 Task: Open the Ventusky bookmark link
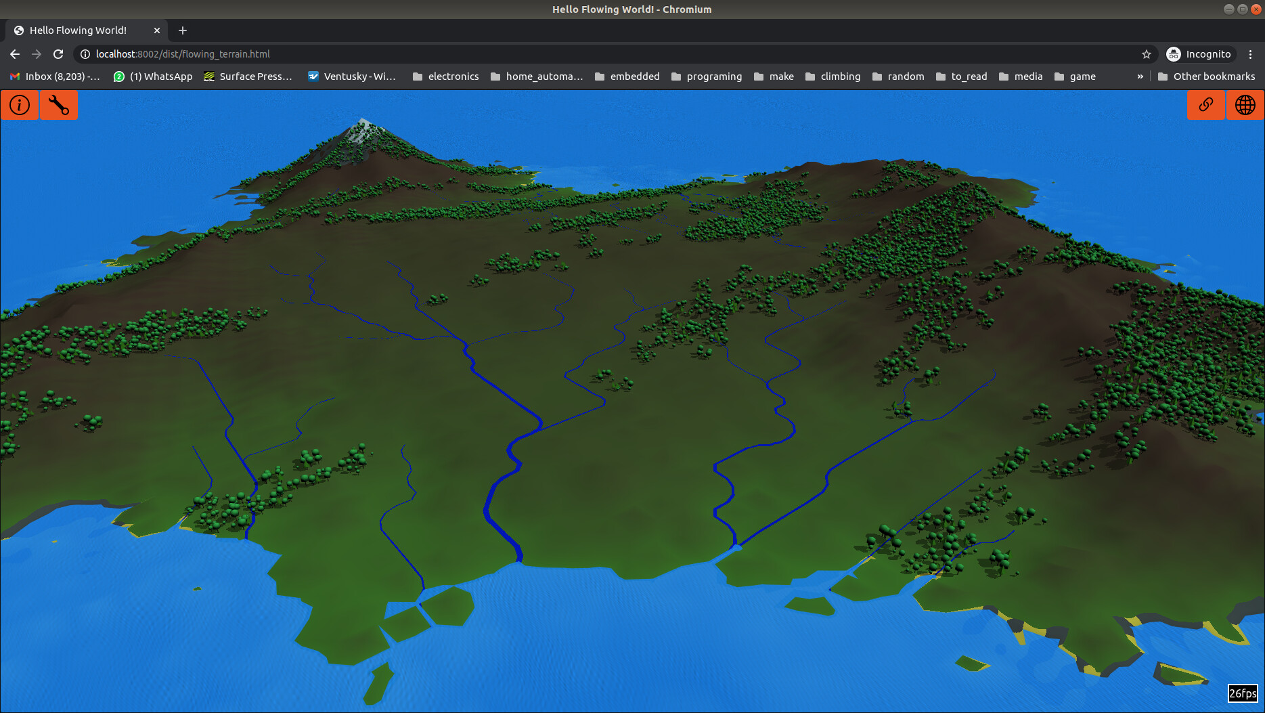point(351,77)
